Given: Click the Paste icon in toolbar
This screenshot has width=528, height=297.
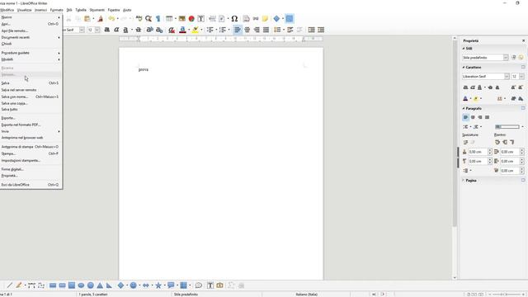Looking at the screenshot, I should 87,19.
